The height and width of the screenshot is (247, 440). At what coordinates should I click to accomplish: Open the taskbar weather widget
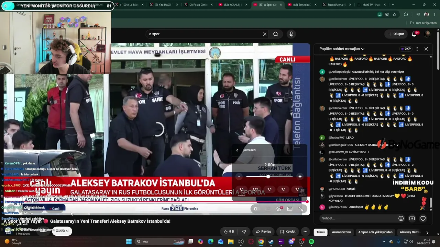(12, 242)
